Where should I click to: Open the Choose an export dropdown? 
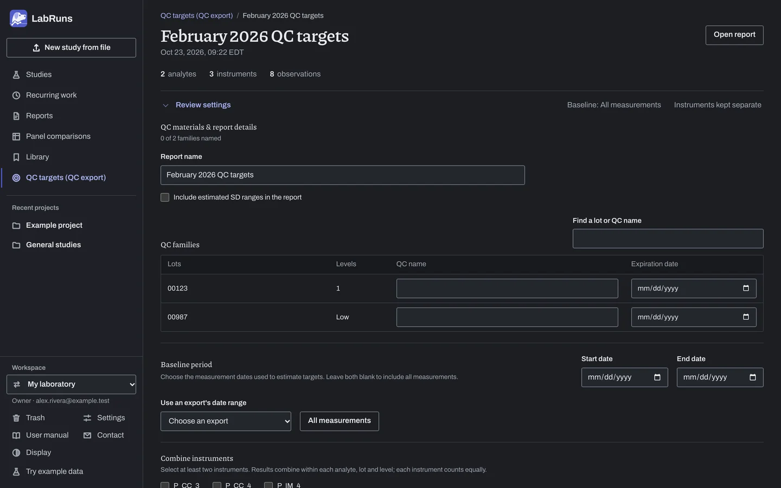(226, 421)
